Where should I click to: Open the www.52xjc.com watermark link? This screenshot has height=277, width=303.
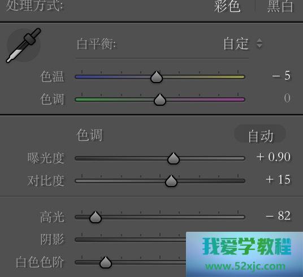(245, 266)
